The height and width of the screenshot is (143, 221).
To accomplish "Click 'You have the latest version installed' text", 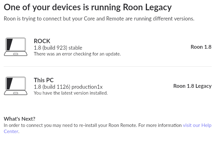I will tap(70, 93).
